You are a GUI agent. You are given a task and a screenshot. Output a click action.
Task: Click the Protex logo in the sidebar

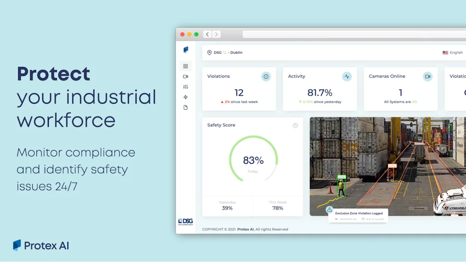[x=186, y=50]
